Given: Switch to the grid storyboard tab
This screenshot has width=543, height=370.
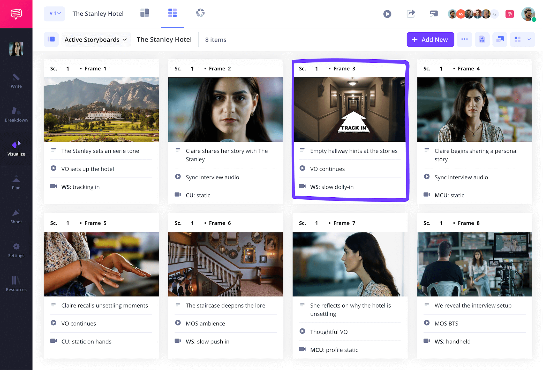Looking at the screenshot, I should click(x=172, y=13).
